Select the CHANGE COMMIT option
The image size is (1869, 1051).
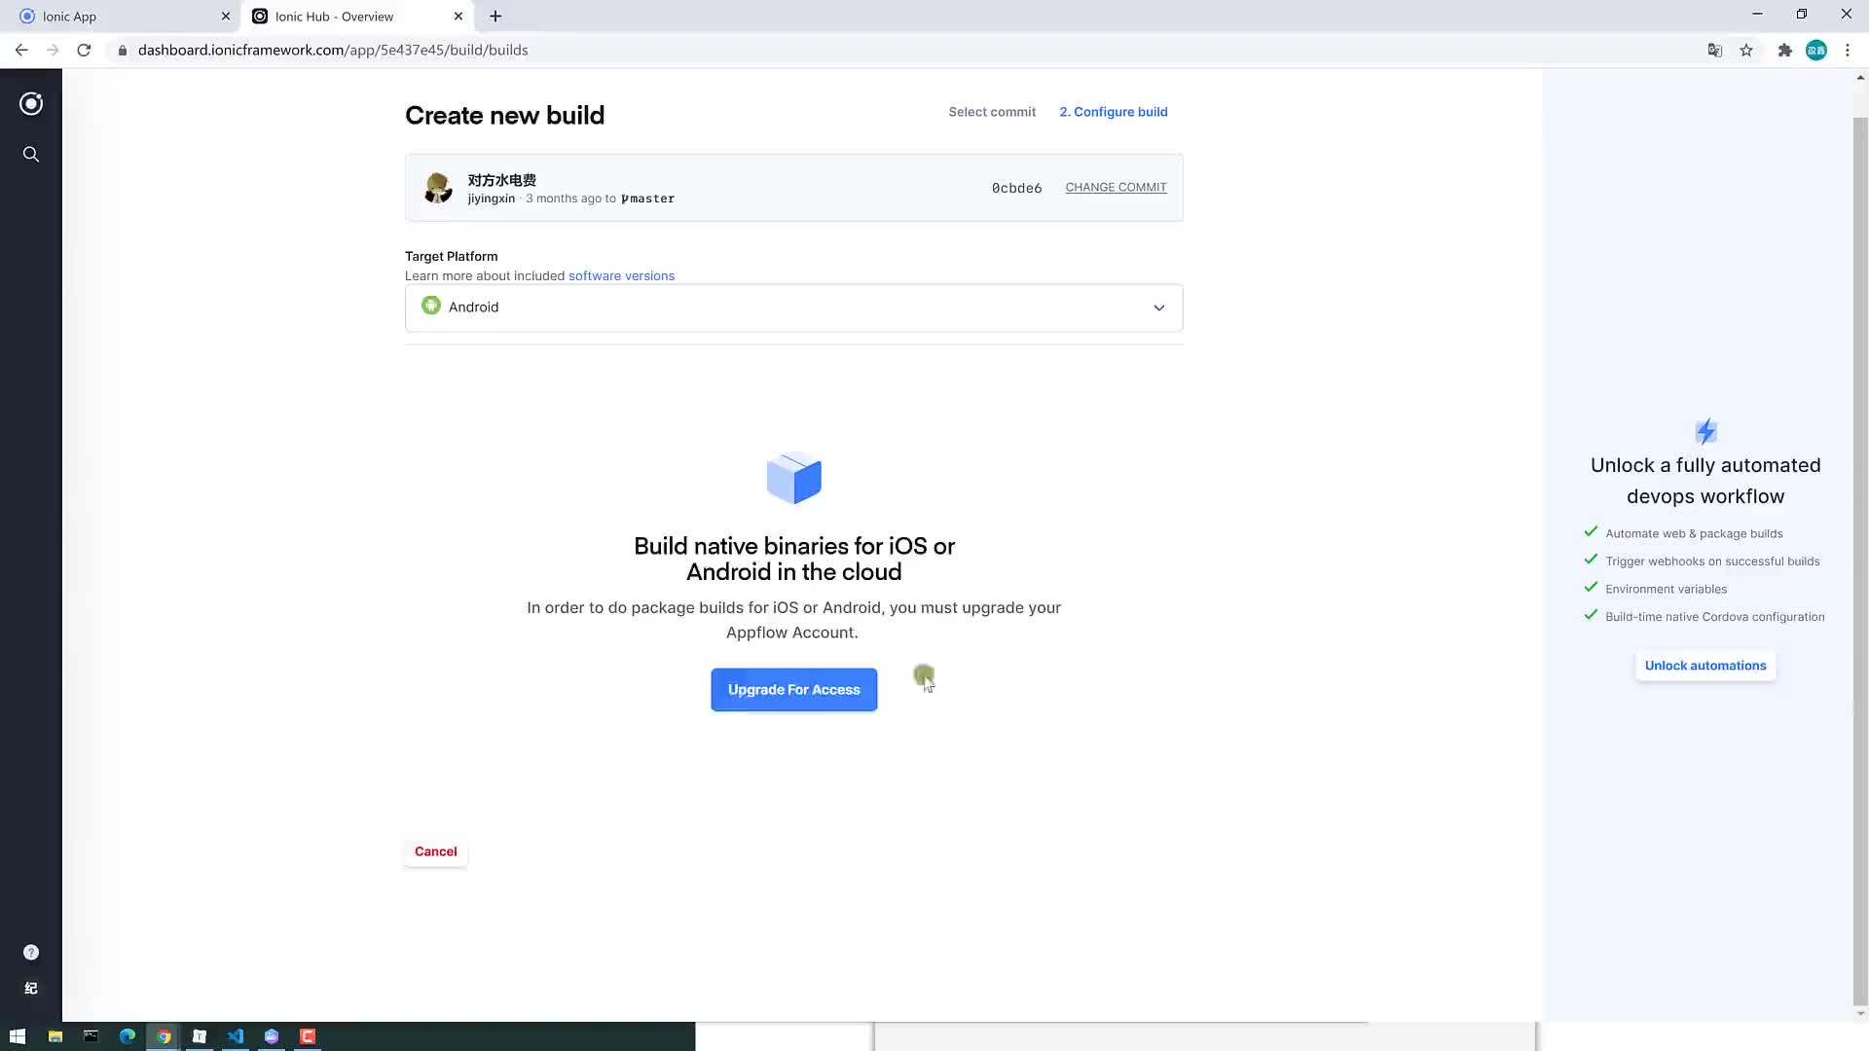(1117, 188)
